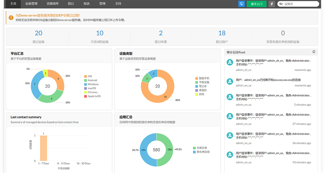Switch to the 资源清单 tab

[x=52, y=4]
